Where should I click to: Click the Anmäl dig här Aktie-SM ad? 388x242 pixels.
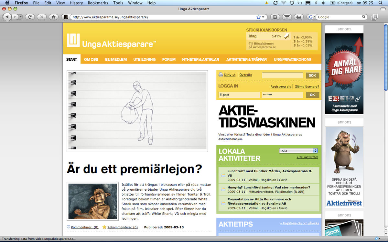(x=344, y=74)
